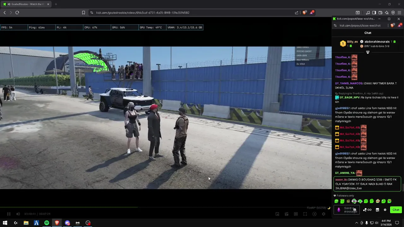Screen dimensions: 404x227
Task: Go back in main browser
Action: [4, 13]
